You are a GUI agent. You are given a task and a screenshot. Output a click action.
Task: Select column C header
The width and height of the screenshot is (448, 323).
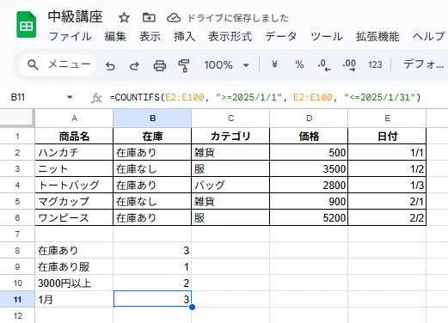[230, 118]
